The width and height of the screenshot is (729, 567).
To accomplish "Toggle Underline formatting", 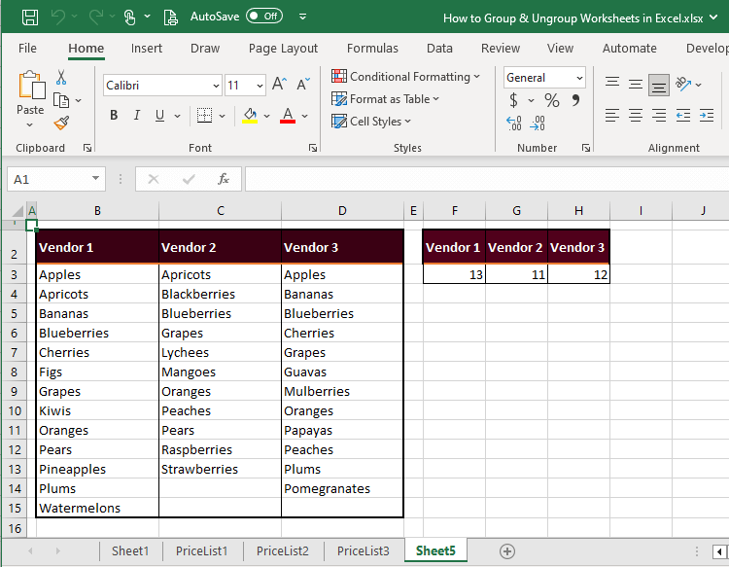I will tap(159, 116).
